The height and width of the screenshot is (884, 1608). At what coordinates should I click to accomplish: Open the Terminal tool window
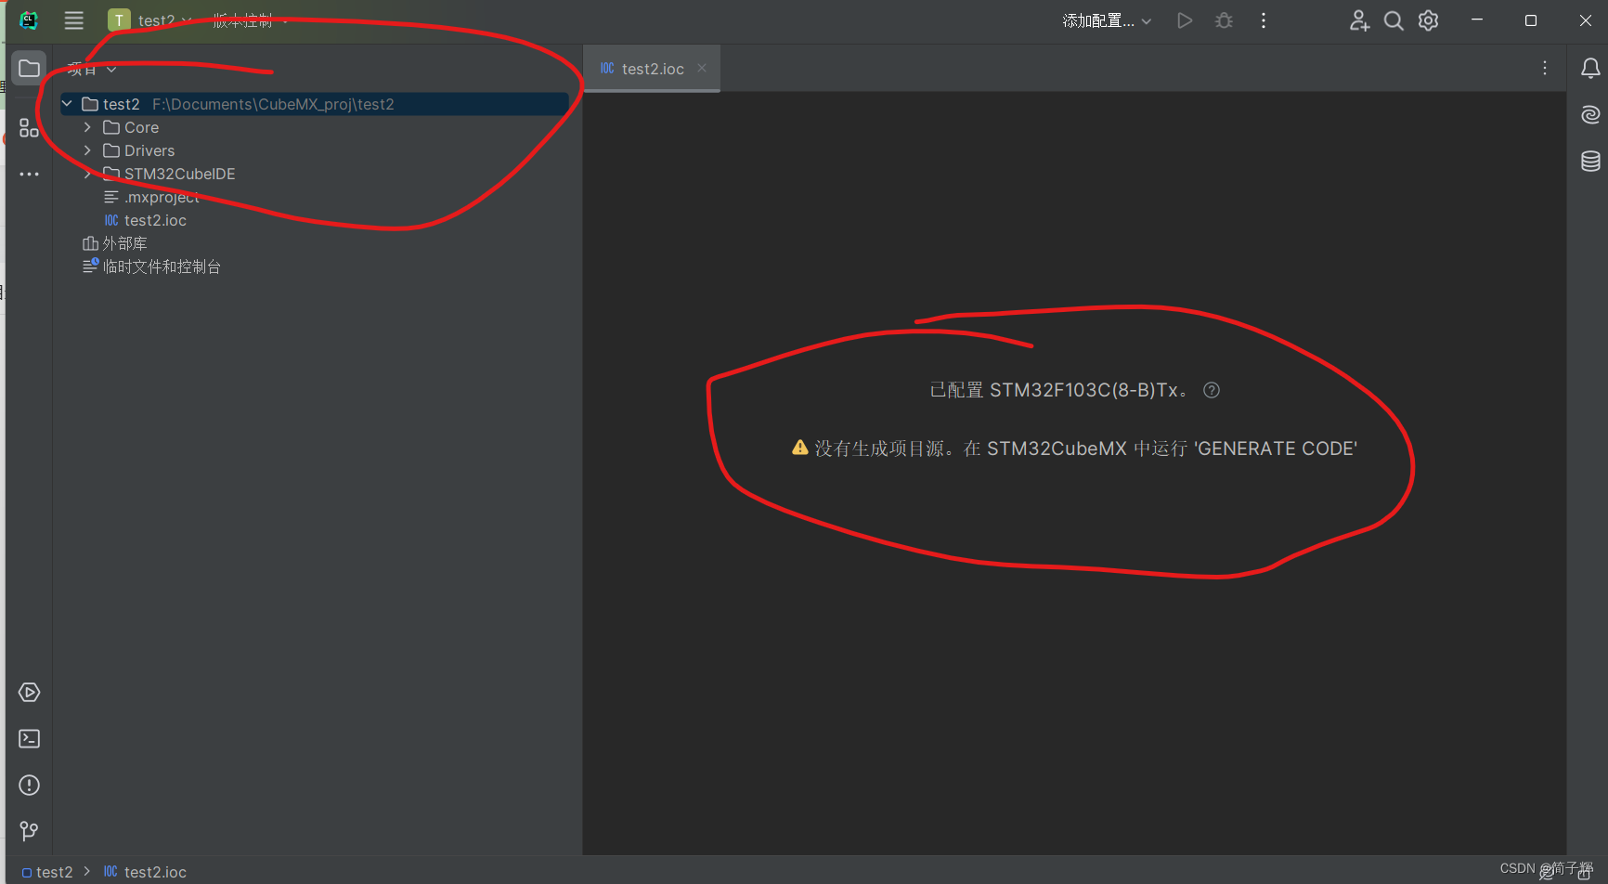29,738
